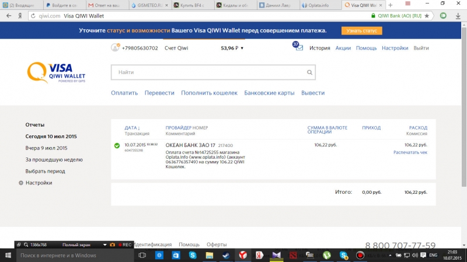Go back with the browser arrow
This screenshot has width=467, height=262.
(9, 16)
